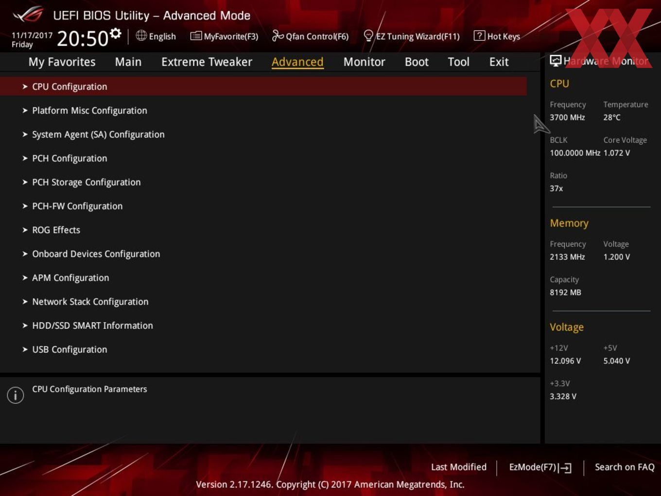Go to the Boot tab
661x496 pixels.
tap(417, 62)
